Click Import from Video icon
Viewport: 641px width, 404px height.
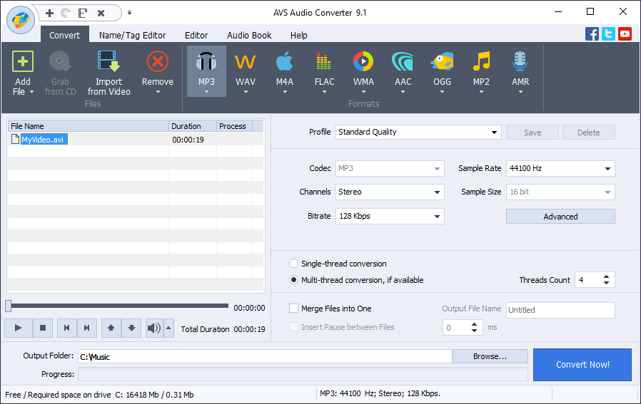point(108,63)
